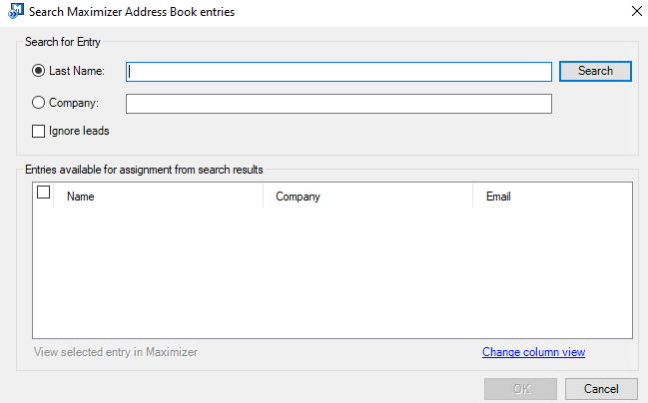Enable the Ignore leads checkbox

38,132
